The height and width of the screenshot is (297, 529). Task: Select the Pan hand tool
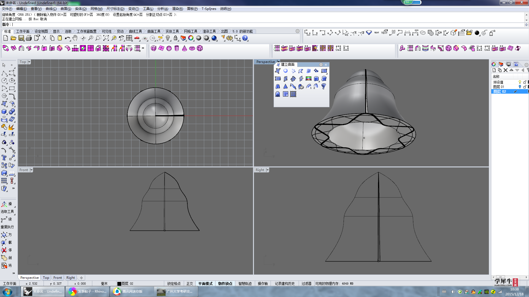click(75, 38)
